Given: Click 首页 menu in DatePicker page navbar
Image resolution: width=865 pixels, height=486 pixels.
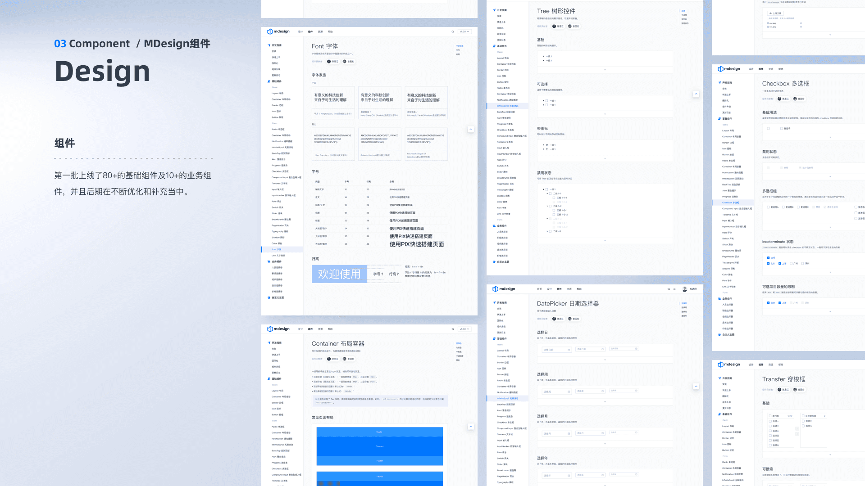Looking at the screenshot, I should click(x=539, y=289).
